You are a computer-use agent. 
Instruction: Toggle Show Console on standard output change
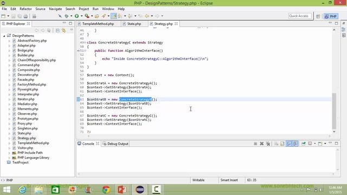pyautogui.click(x=289, y=144)
